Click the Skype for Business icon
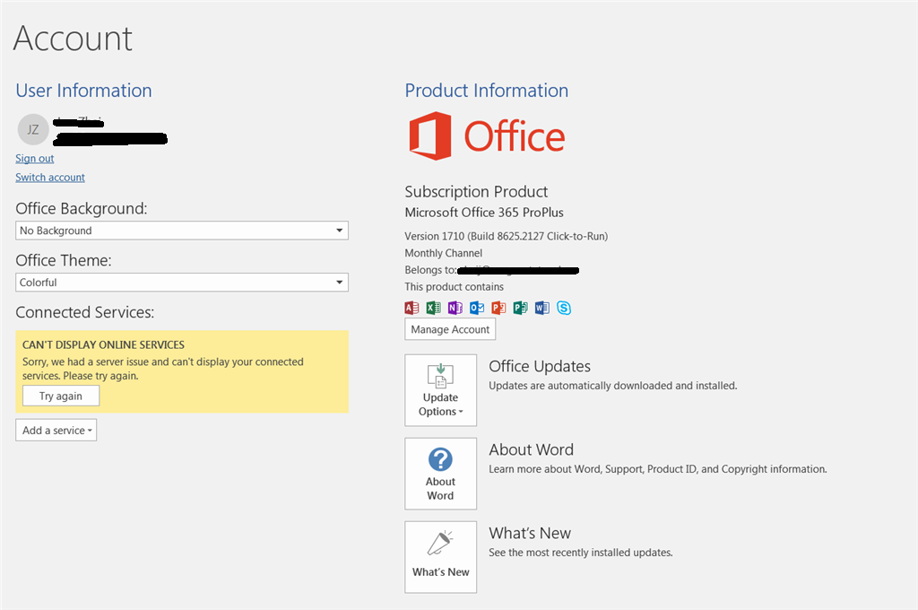918x610 pixels. pyautogui.click(x=564, y=308)
